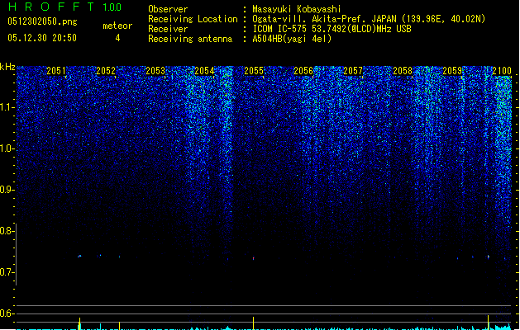Click the 0.8 kHz frequency axis label
This screenshot has height=330, width=520.
click(x=7, y=231)
